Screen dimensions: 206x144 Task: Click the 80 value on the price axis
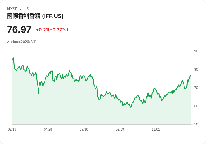click(x=196, y=70)
